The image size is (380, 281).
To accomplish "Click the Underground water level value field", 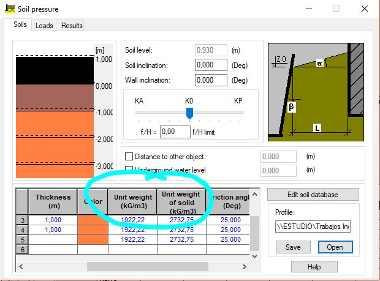I will coord(278,171).
